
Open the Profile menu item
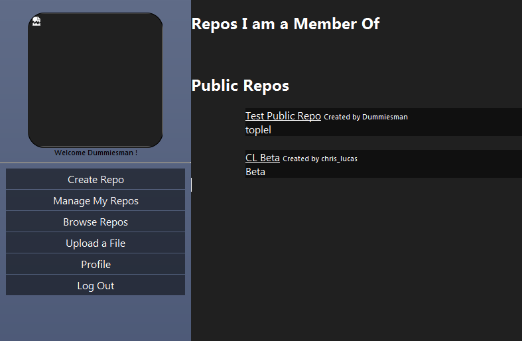[x=96, y=265]
